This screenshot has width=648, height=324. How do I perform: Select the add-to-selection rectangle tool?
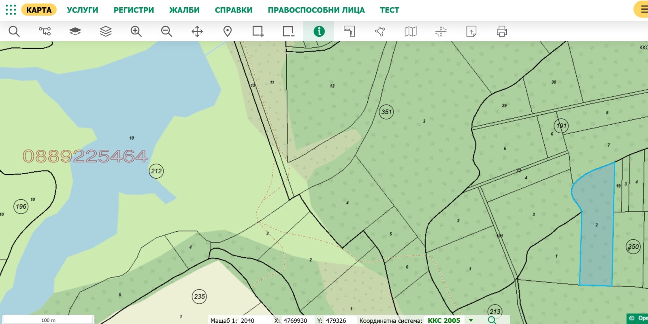258,31
